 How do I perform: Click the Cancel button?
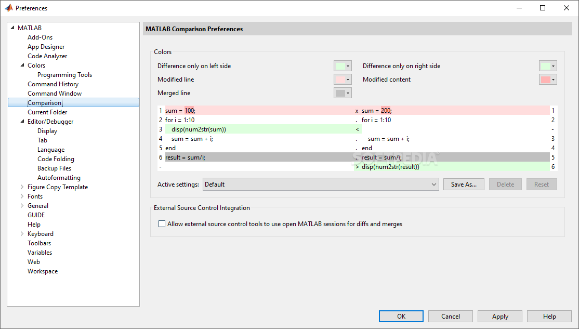451,317
